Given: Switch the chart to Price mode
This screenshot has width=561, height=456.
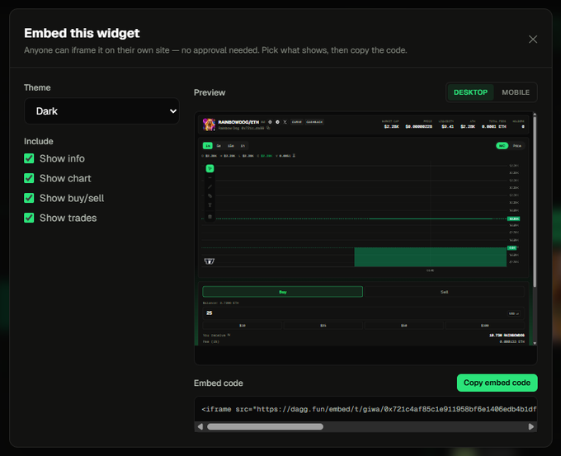Looking at the screenshot, I should pos(517,146).
